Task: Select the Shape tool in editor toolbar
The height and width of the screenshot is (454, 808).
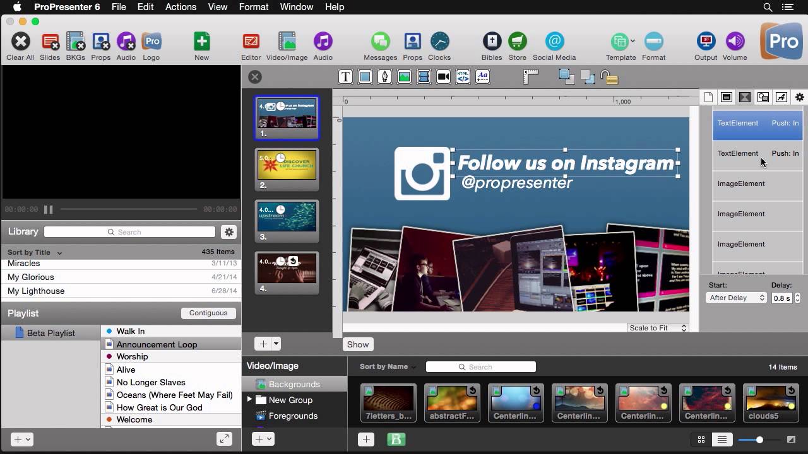Action: pyautogui.click(x=365, y=77)
